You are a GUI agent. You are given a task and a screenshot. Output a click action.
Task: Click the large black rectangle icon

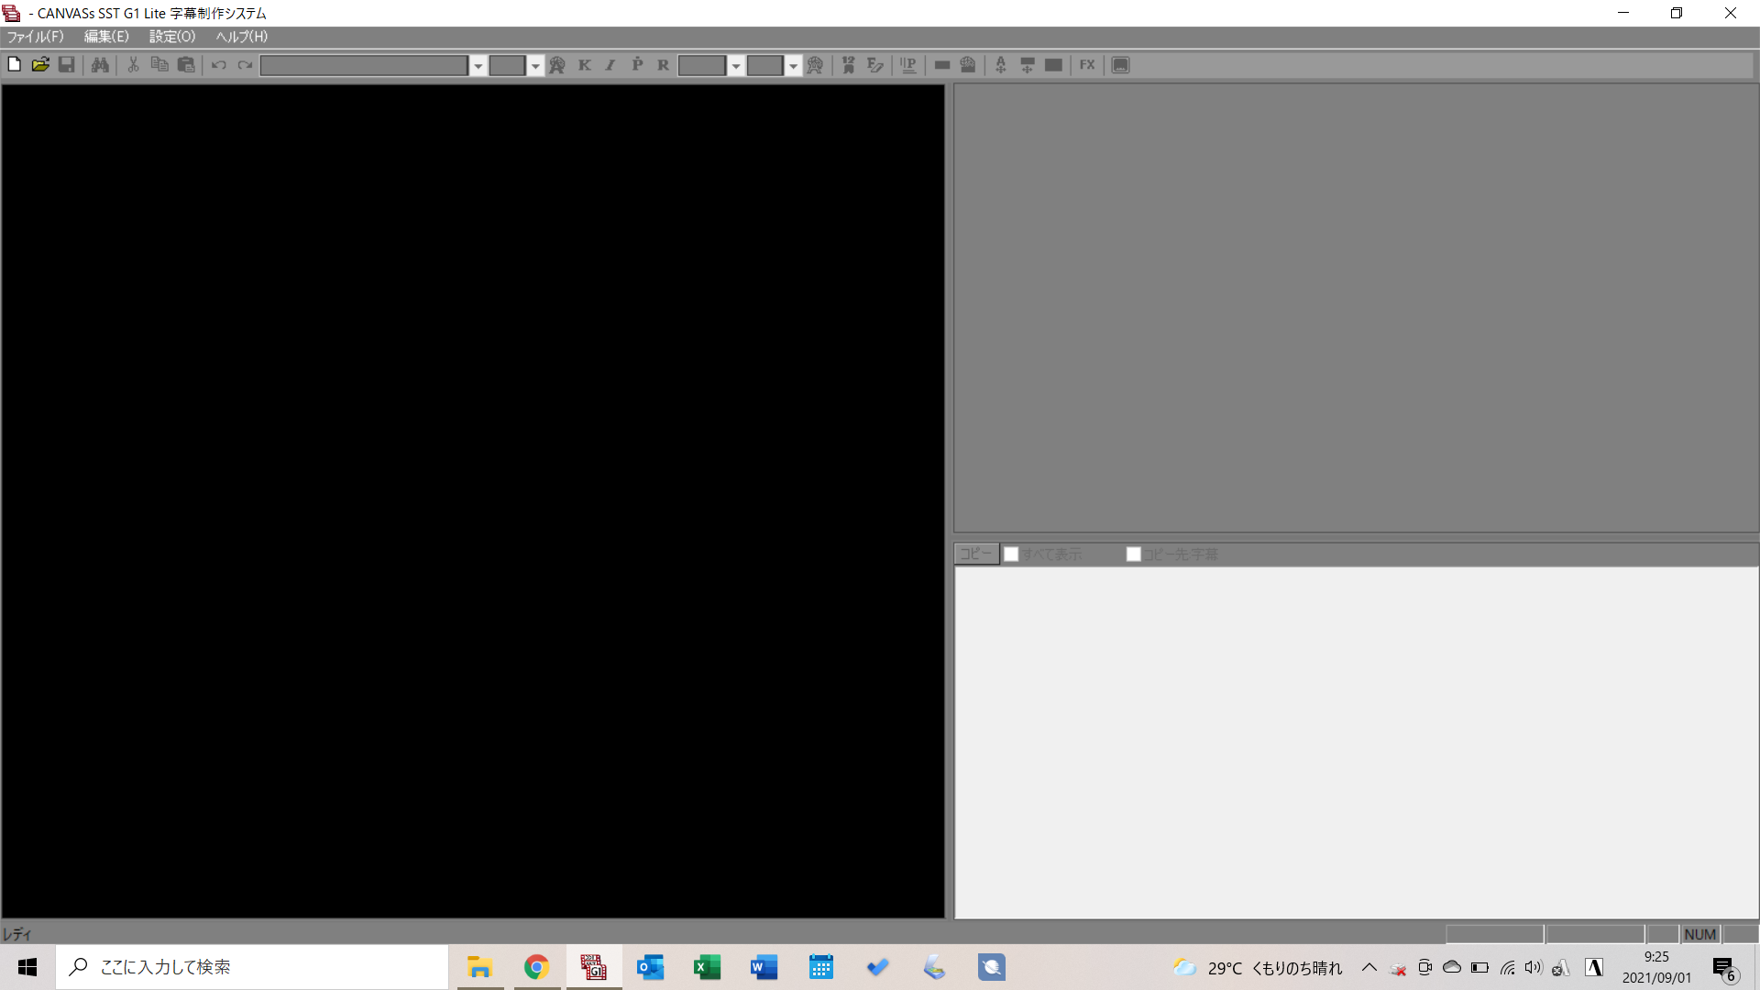1054,65
